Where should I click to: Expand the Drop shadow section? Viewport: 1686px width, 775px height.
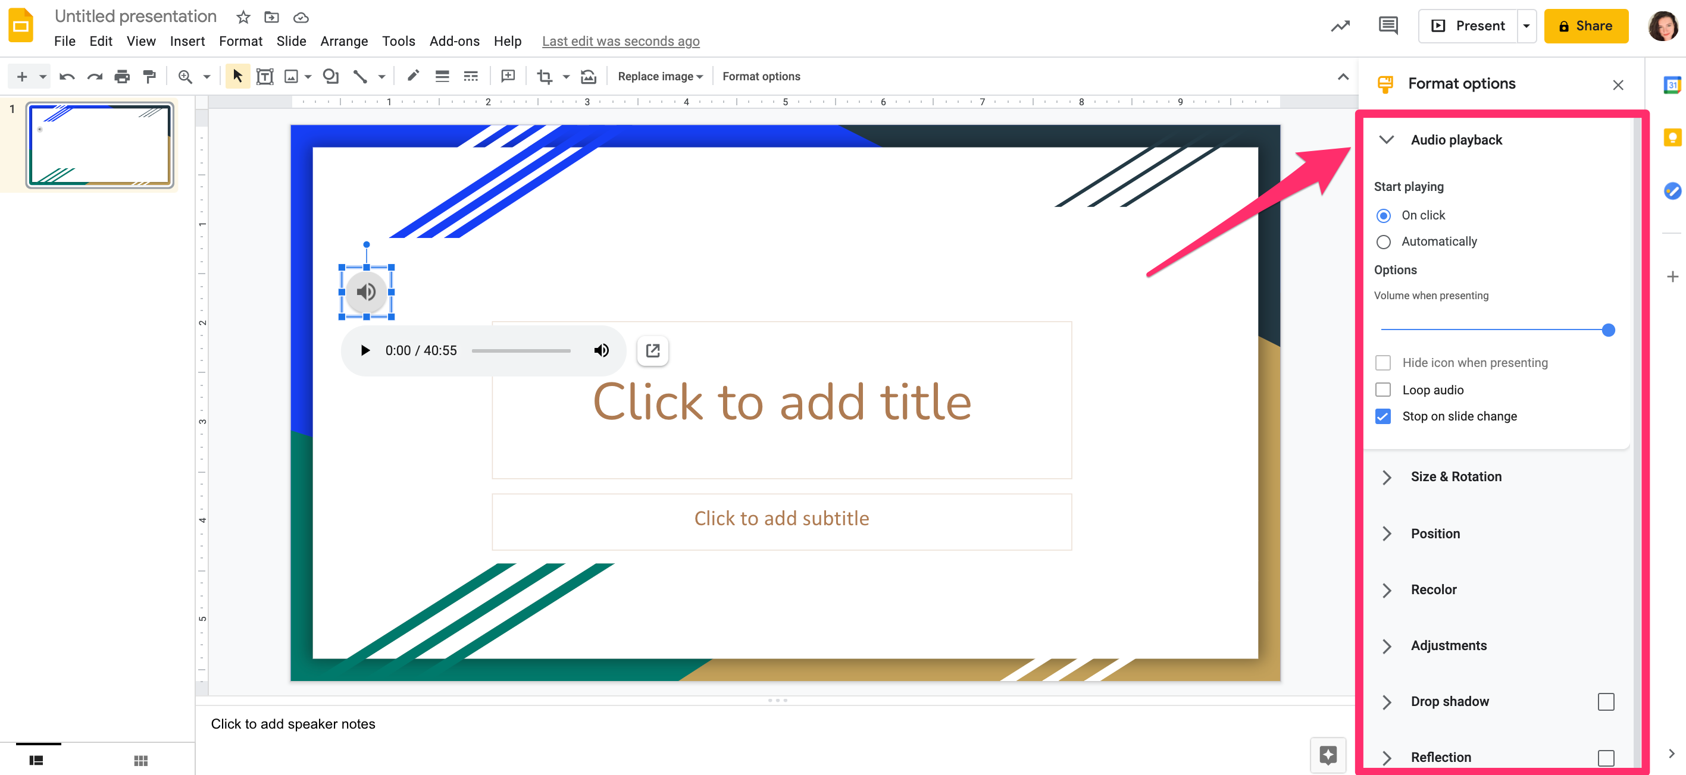point(1388,702)
